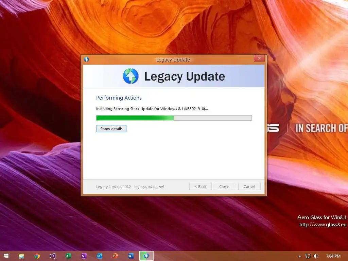This screenshot has width=348, height=261.
Task: Click the Legacy Update 1.6.2 version text
Action: (x=130, y=187)
